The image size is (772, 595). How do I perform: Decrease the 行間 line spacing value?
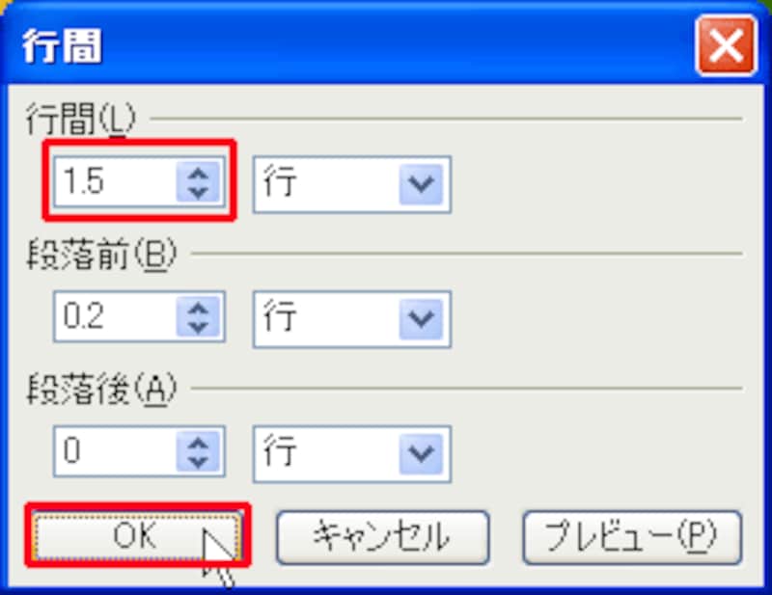point(198,193)
